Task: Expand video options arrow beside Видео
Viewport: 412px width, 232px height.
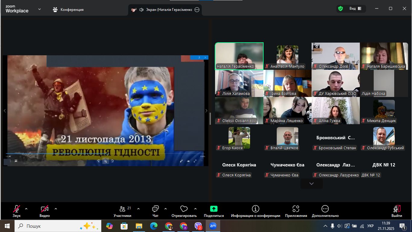Action: pyautogui.click(x=56, y=209)
